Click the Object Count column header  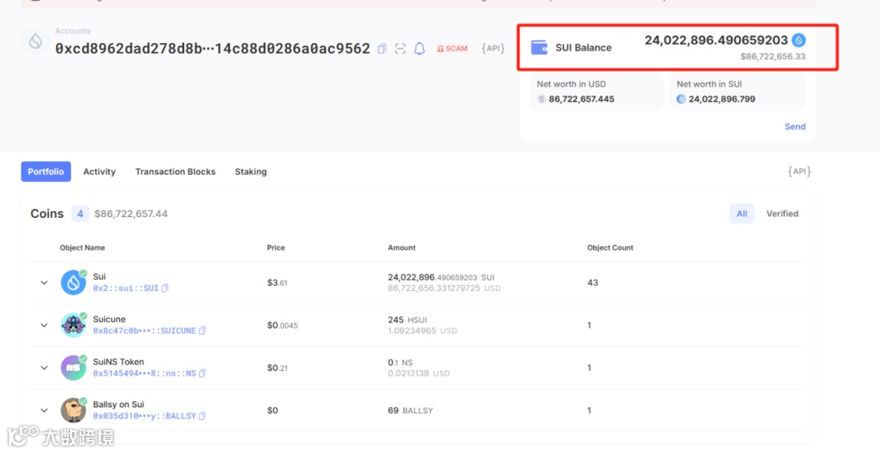click(x=610, y=247)
